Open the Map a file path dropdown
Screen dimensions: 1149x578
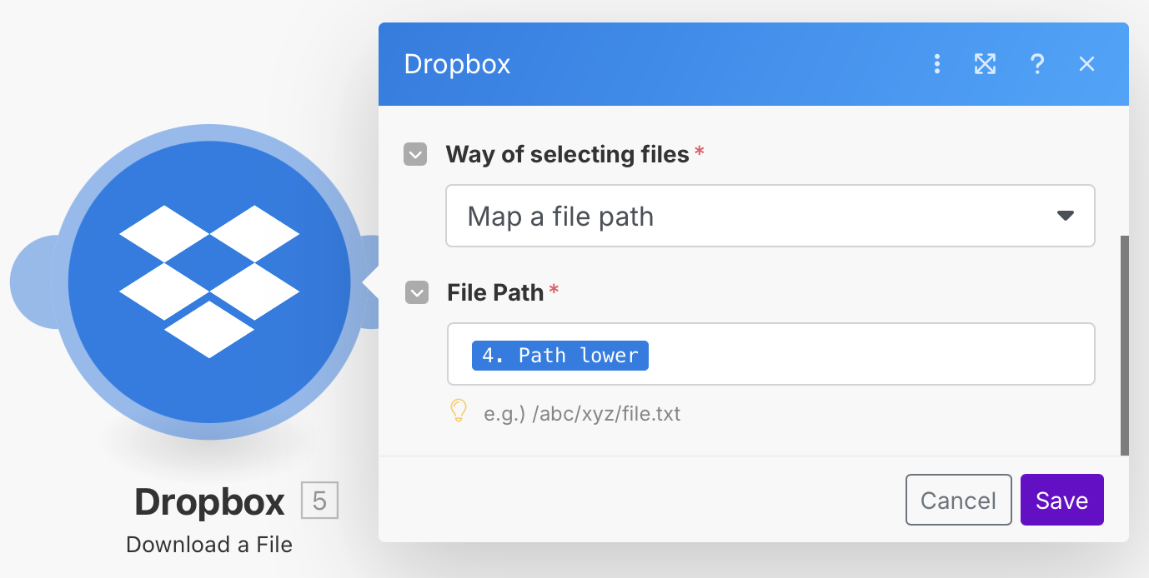tap(770, 217)
